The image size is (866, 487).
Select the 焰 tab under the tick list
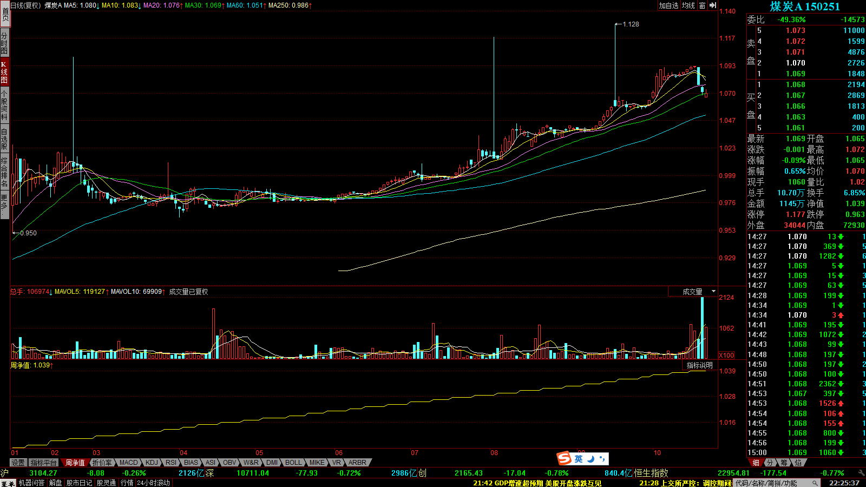click(x=798, y=463)
